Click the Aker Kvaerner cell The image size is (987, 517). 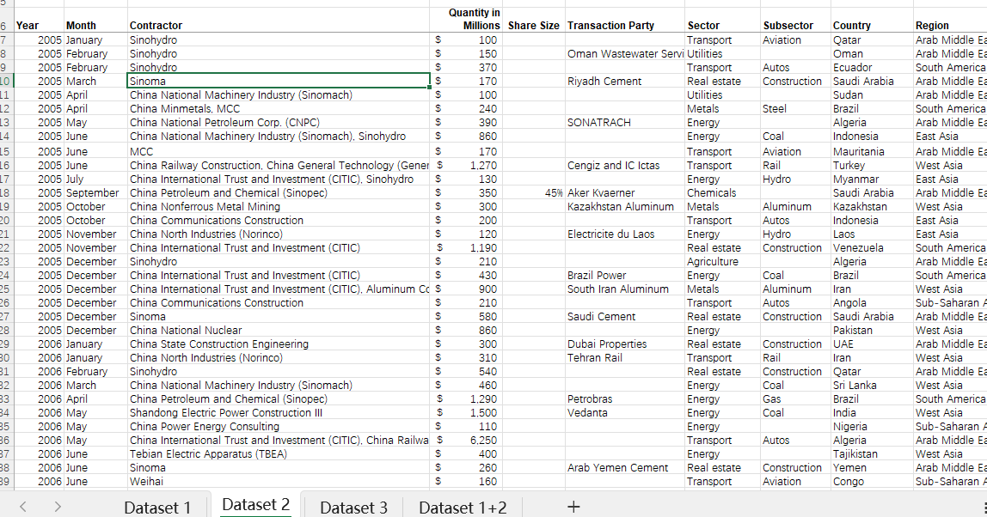625,193
